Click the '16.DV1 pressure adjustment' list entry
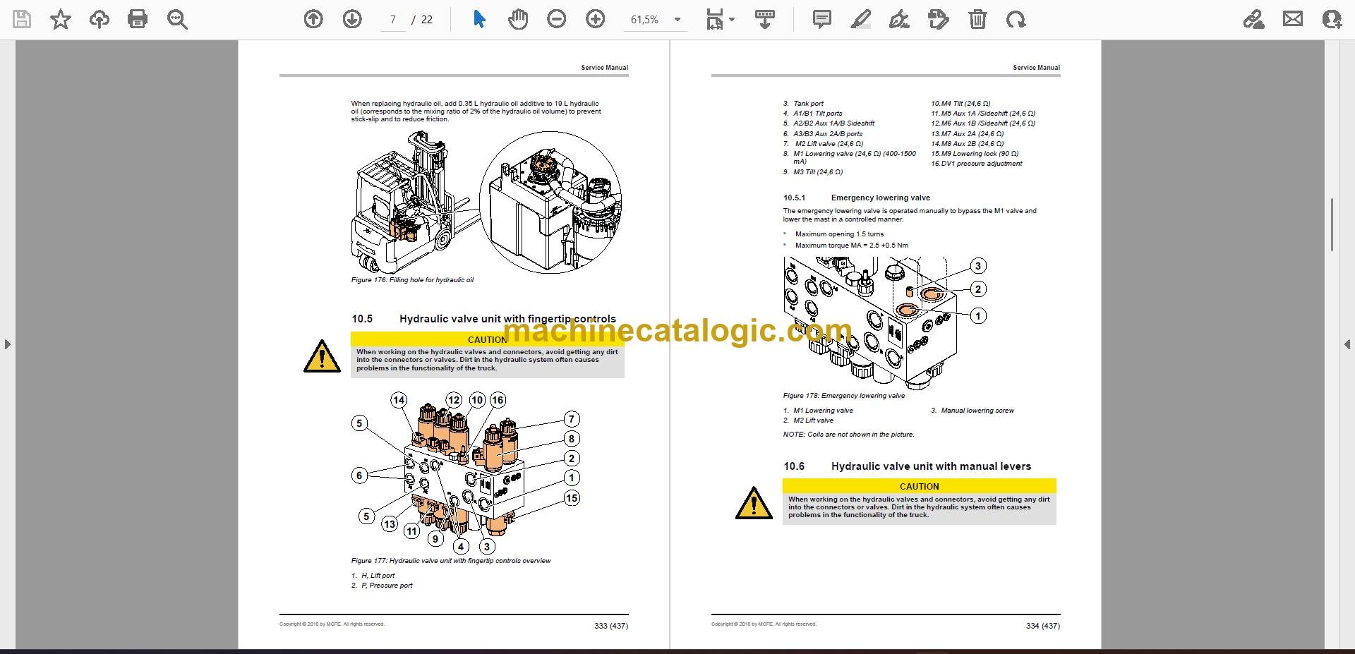This screenshot has height=654, width=1355. pos(976,164)
